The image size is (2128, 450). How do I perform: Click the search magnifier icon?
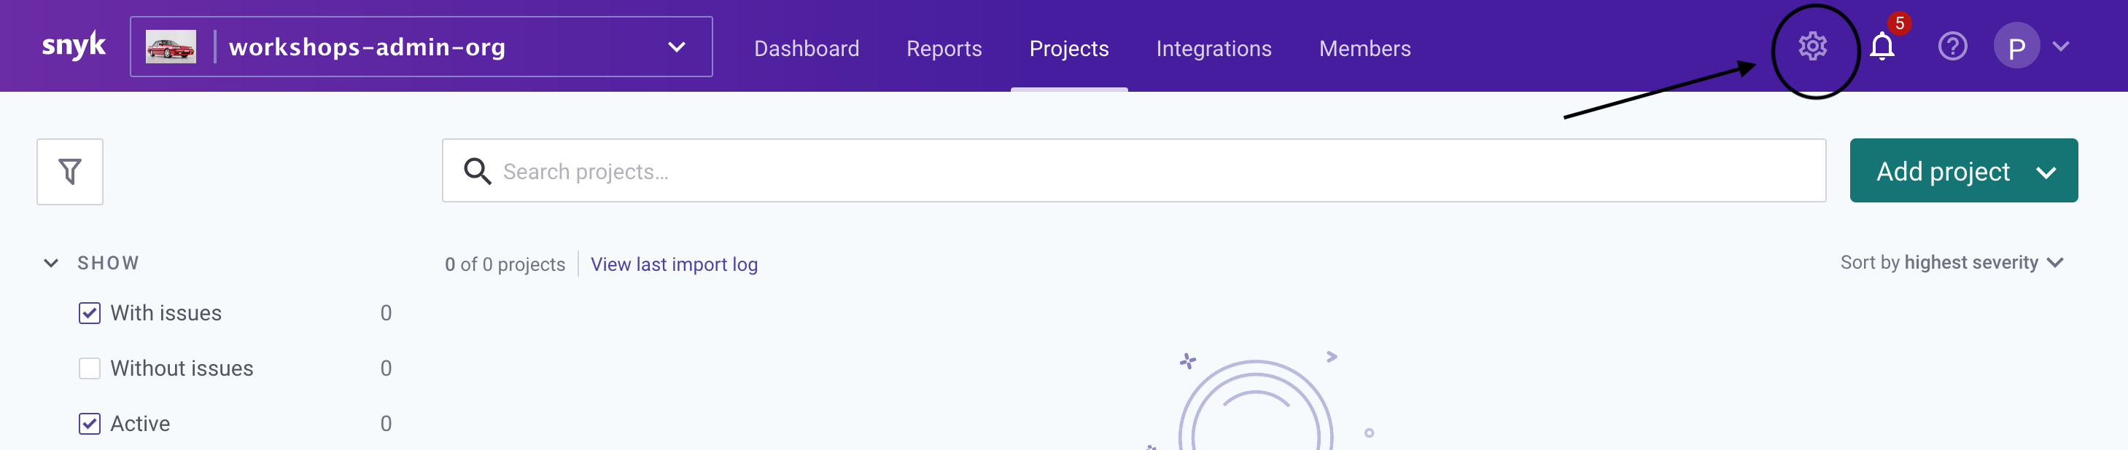[477, 171]
